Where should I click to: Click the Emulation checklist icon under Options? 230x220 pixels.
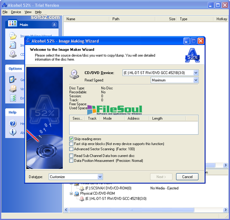click(13, 98)
